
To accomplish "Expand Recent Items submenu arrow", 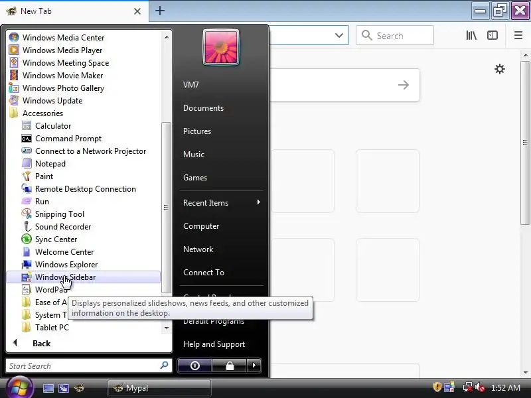I will (259, 202).
